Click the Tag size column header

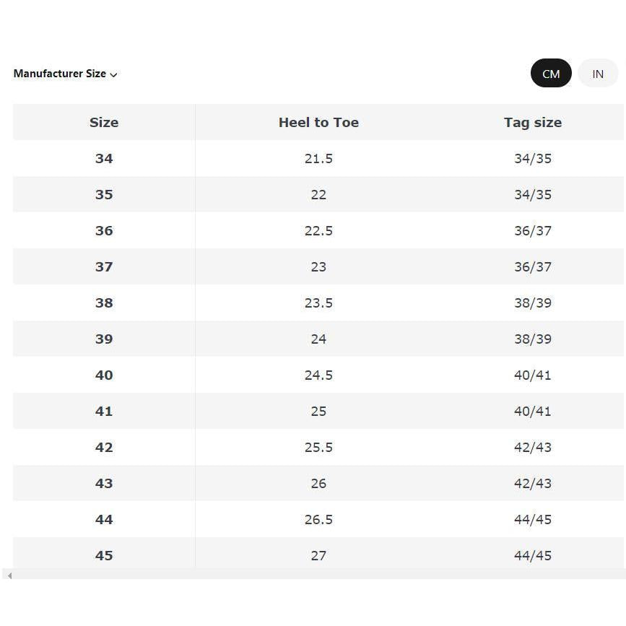click(533, 122)
